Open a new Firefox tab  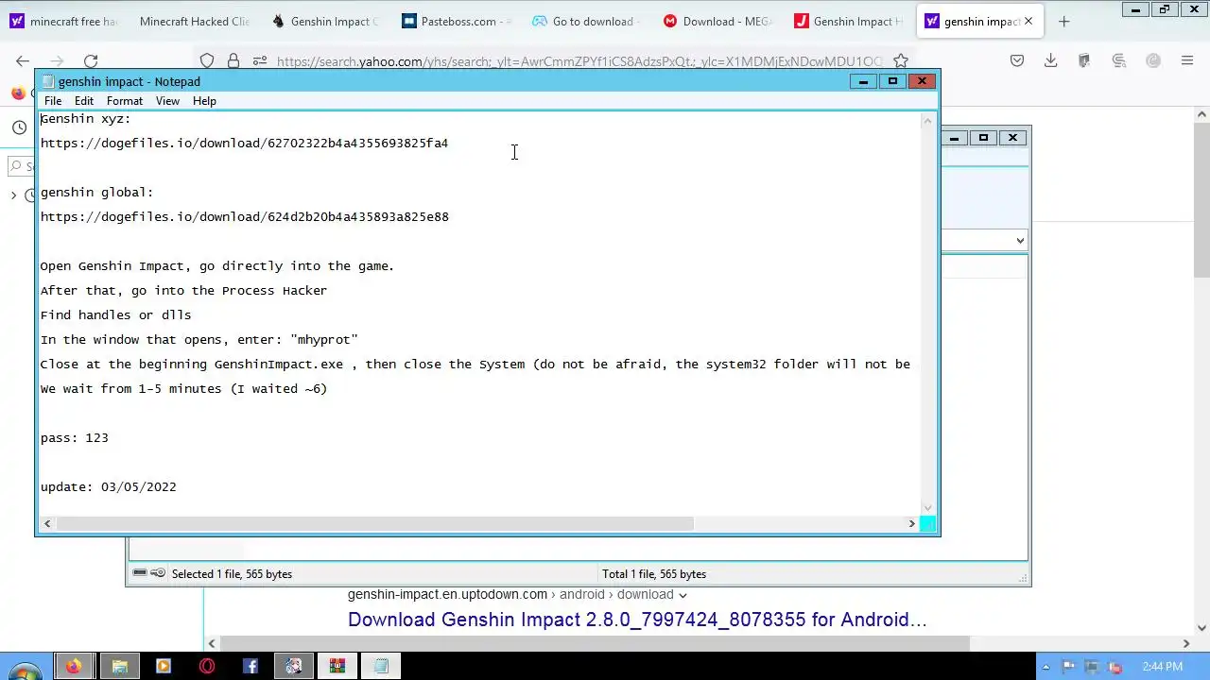pos(1063,21)
